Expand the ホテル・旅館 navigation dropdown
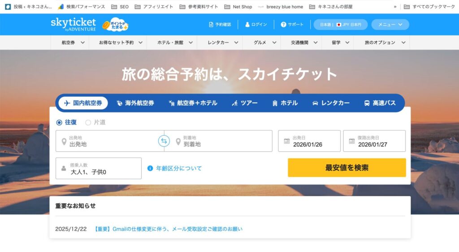459x252 pixels. pos(175,43)
